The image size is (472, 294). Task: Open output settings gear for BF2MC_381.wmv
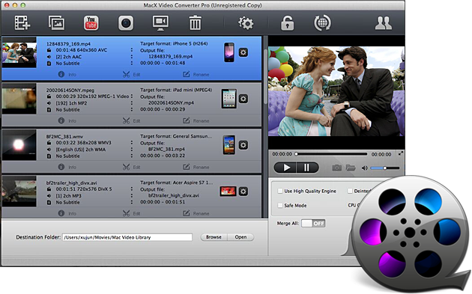click(x=243, y=145)
